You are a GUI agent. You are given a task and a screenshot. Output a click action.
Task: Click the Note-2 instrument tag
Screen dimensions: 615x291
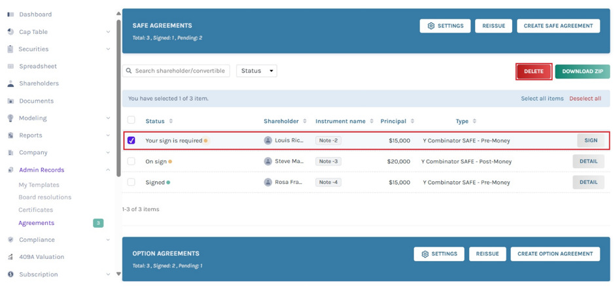[x=328, y=141]
